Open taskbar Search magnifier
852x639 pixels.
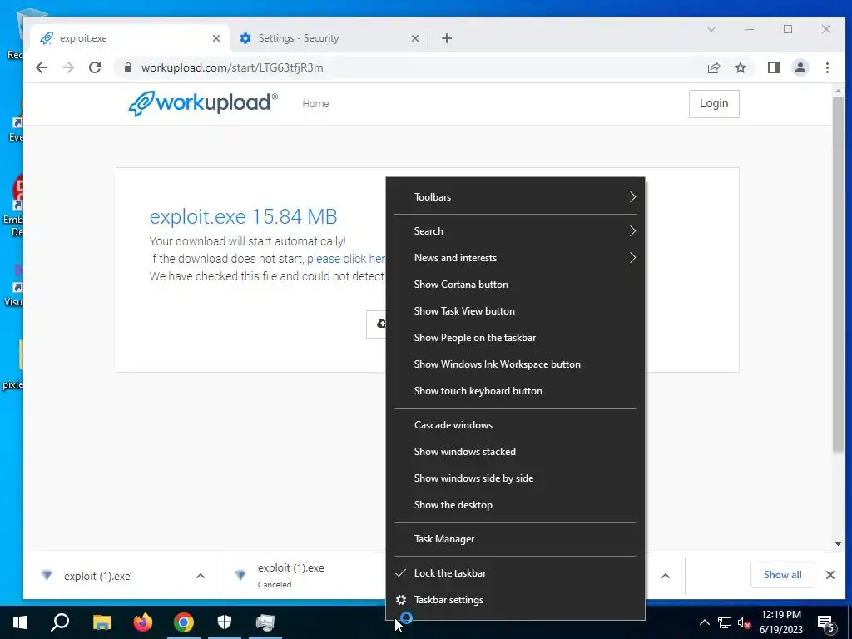pos(60,622)
